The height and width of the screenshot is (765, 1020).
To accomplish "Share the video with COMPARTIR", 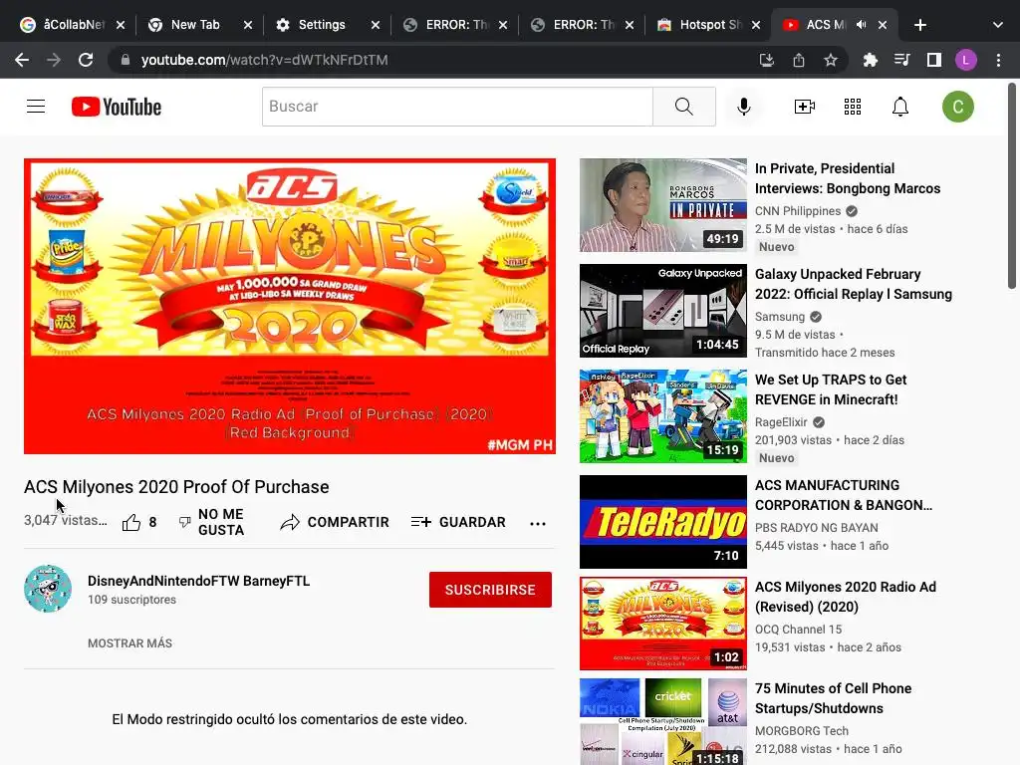I will tap(335, 522).
